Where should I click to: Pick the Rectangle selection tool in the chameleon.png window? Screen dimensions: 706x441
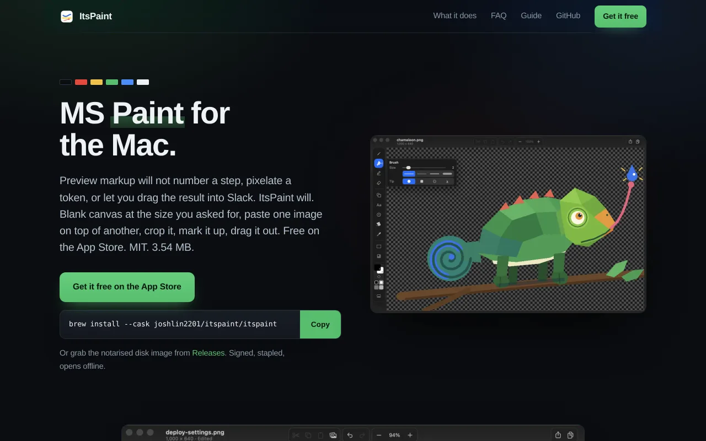pyautogui.click(x=379, y=246)
